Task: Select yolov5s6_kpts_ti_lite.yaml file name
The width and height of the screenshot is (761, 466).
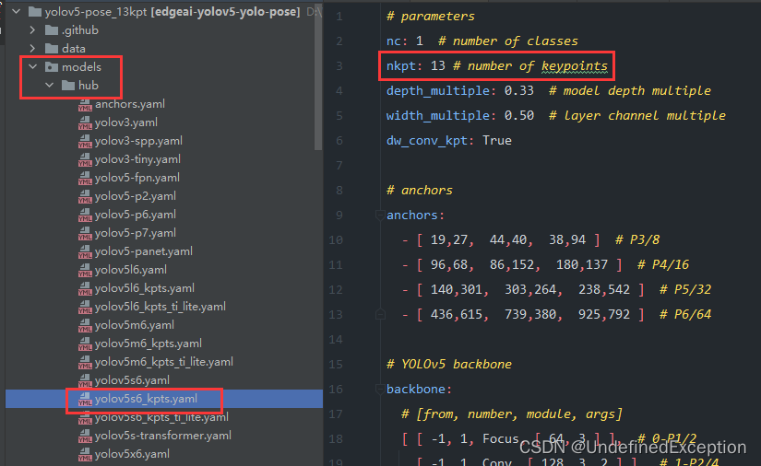Action: click(x=161, y=416)
